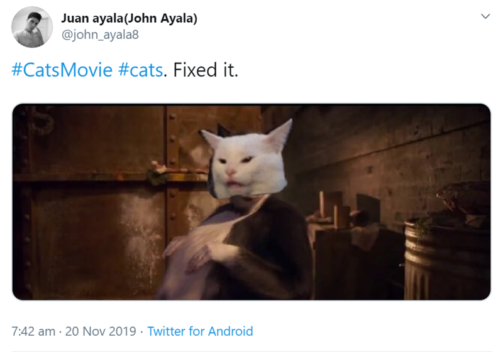
Task: Visit the @john_ayala8 handle
Action: (x=99, y=35)
